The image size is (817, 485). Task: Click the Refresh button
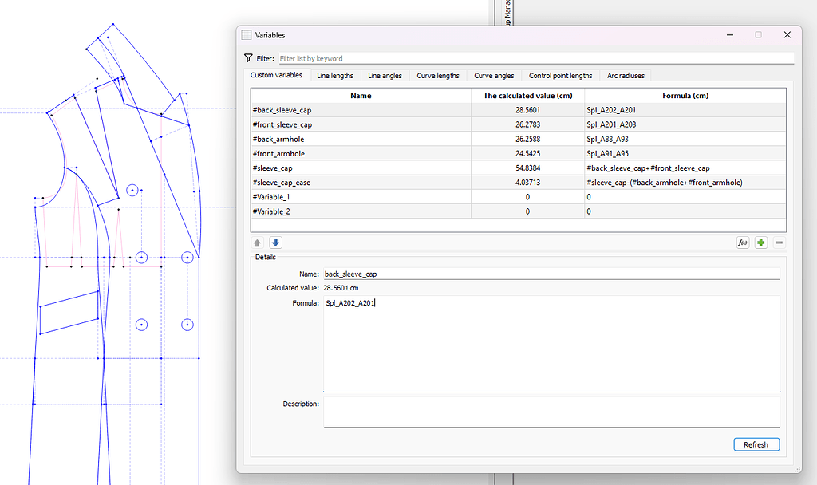tap(756, 444)
